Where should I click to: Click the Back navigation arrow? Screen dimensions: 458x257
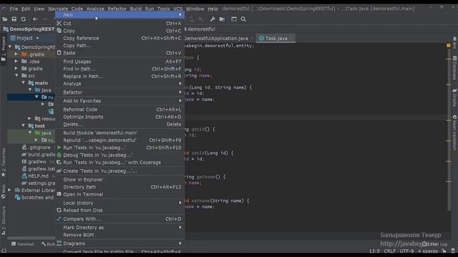pos(35,19)
